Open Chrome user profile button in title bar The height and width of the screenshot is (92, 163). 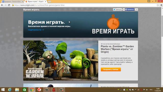(x=149, y=1)
